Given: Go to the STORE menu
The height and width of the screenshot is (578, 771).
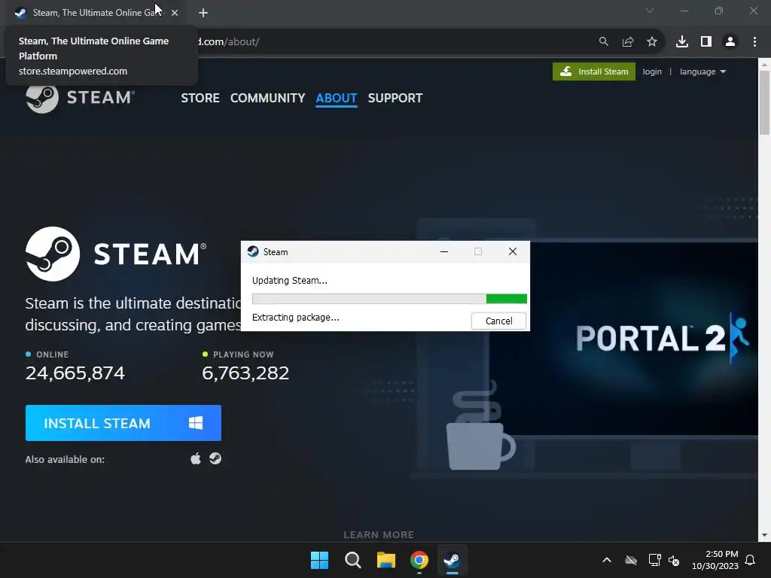Looking at the screenshot, I should [x=200, y=98].
